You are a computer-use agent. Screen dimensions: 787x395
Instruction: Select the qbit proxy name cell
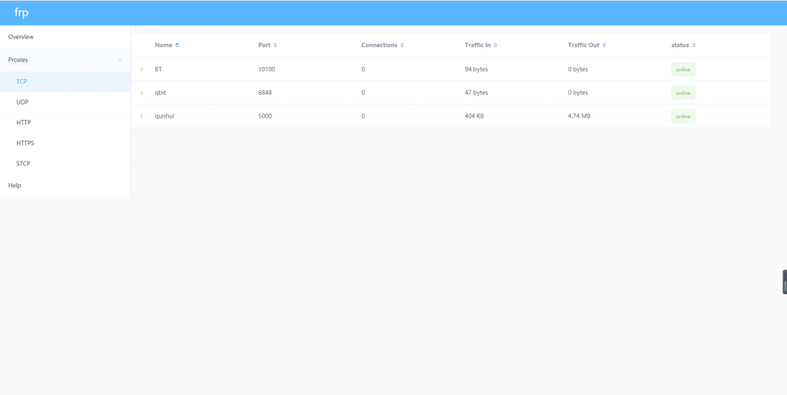(160, 93)
